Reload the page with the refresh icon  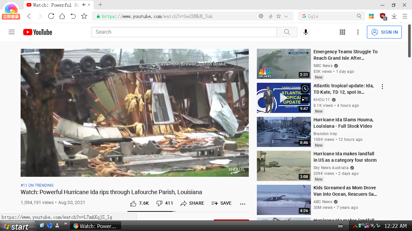click(51, 16)
